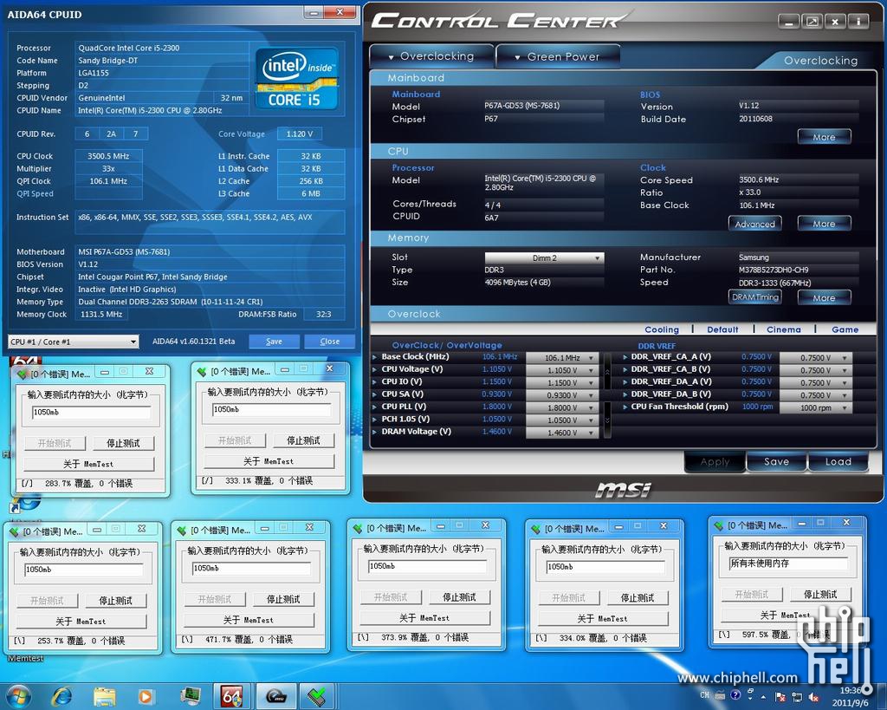Stop test in MemTest window at 333.1% coverage
This screenshot has width=887, height=710.
point(303,440)
